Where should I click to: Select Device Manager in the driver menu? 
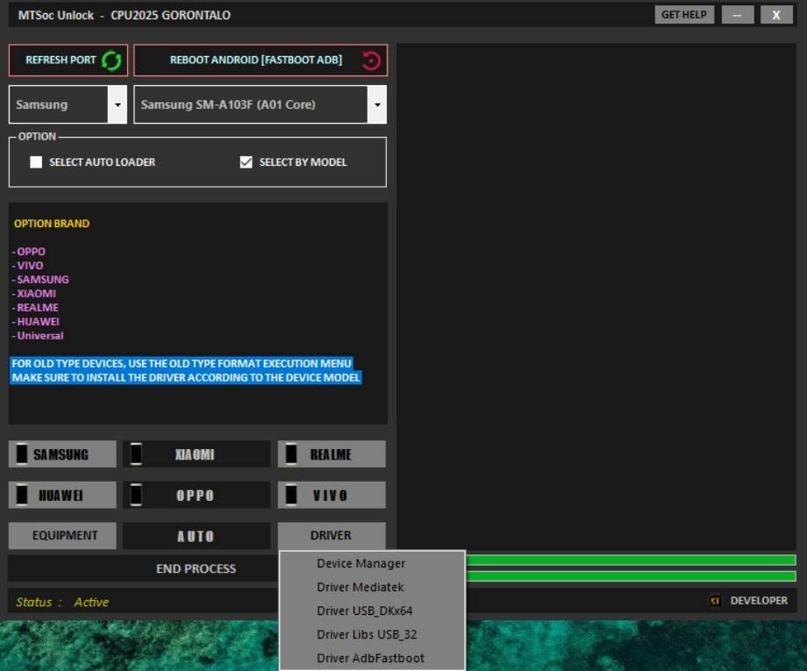point(361,563)
